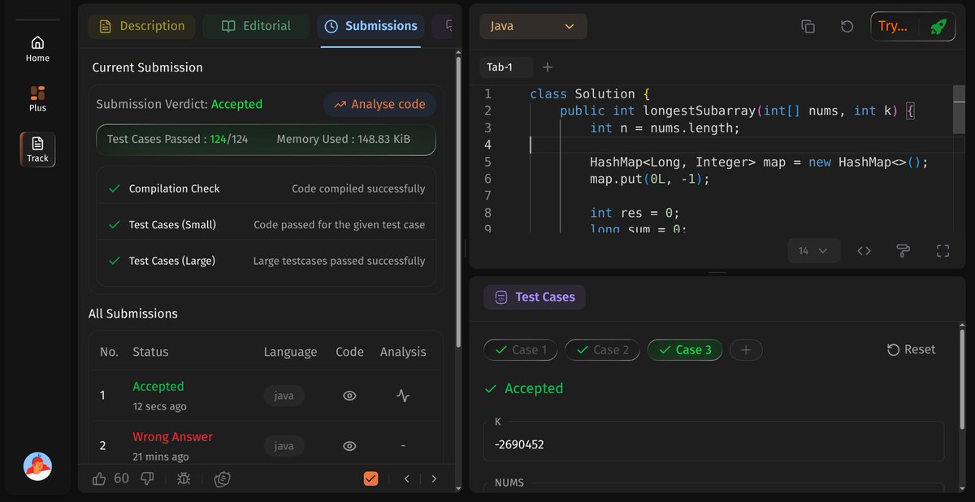Switch to the Description tab
This screenshot has width=975, height=502.
[x=141, y=26]
